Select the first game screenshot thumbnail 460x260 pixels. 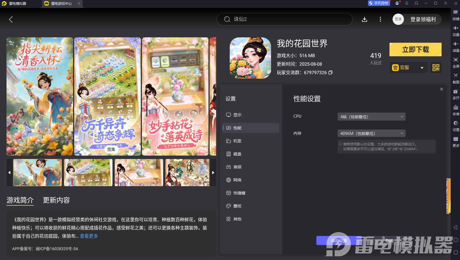[x=37, y=172]
